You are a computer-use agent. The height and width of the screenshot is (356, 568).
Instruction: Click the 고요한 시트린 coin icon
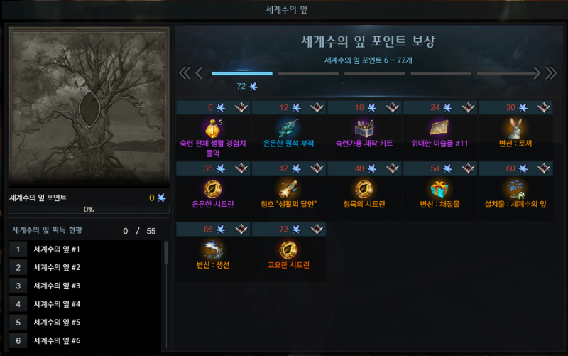tap(288, 250)
